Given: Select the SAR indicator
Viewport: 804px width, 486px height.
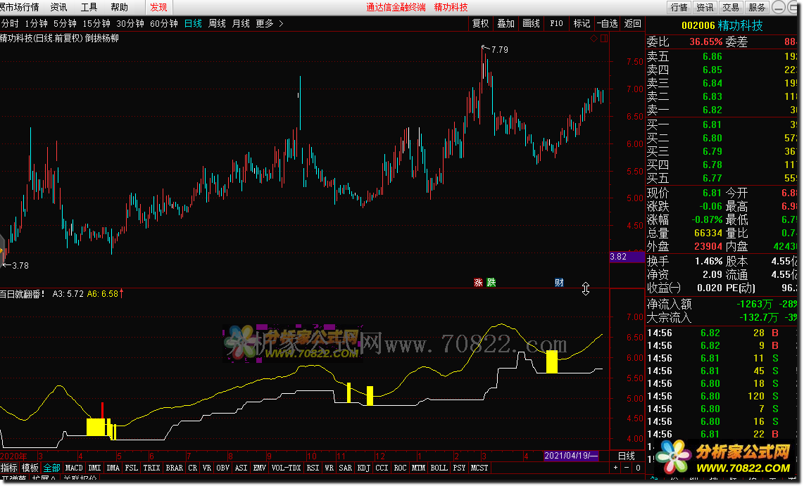Looking at the screenshot, I should click(x=346, y=468).
